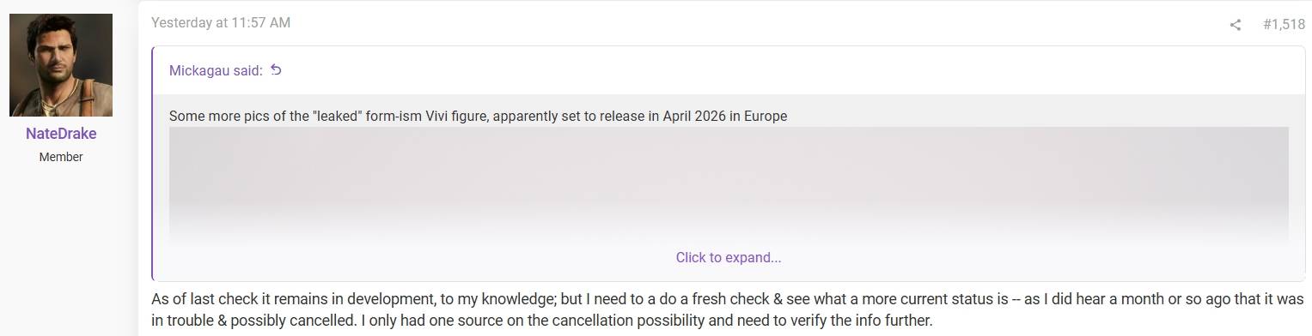Click the blank sidebar area below the 'Member' label
This screenshot has width=1312, height=336.
tap(61, 249)
